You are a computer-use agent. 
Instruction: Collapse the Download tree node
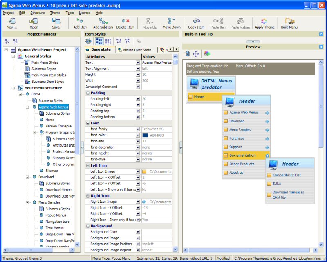(27, 177)
